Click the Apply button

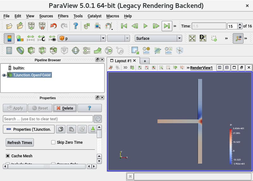click(15, 108)
